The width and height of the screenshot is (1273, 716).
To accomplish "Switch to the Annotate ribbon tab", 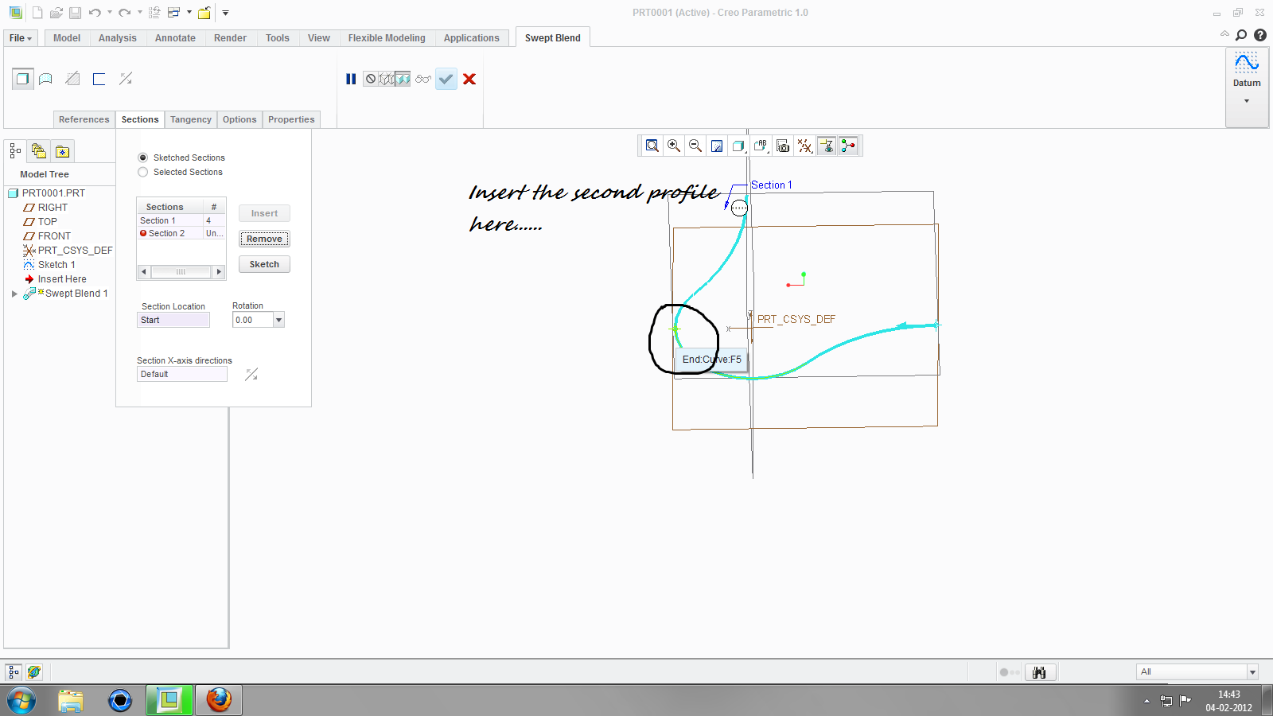I will [x=175, y=38].
